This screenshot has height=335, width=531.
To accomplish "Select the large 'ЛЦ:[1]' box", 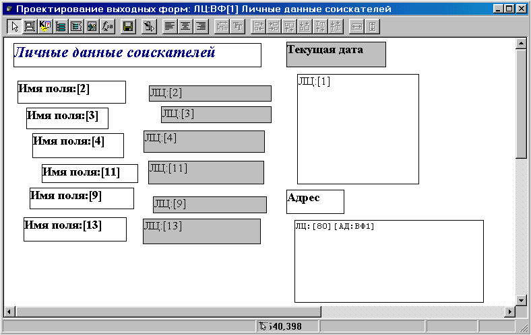I will coord(358,129).
